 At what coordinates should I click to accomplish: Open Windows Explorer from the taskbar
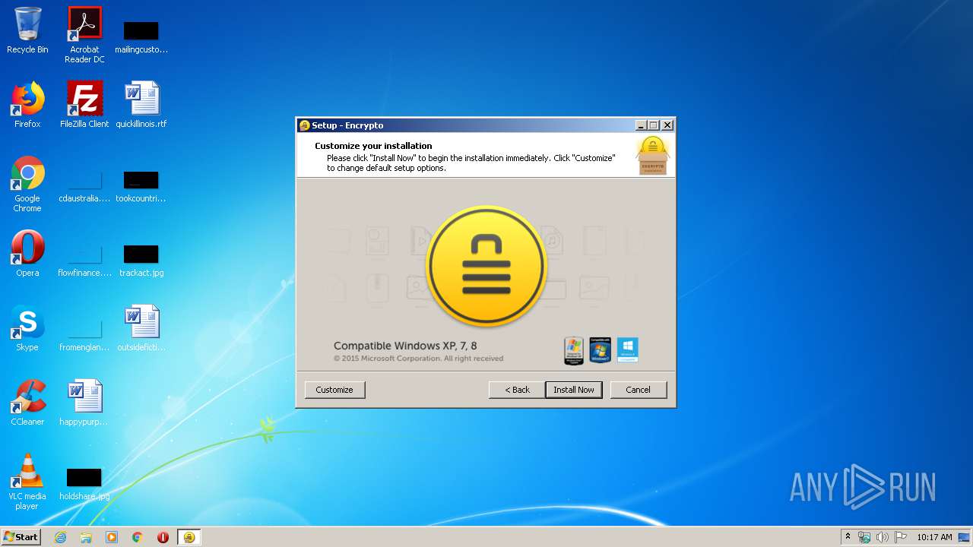(x=86, y=537)
